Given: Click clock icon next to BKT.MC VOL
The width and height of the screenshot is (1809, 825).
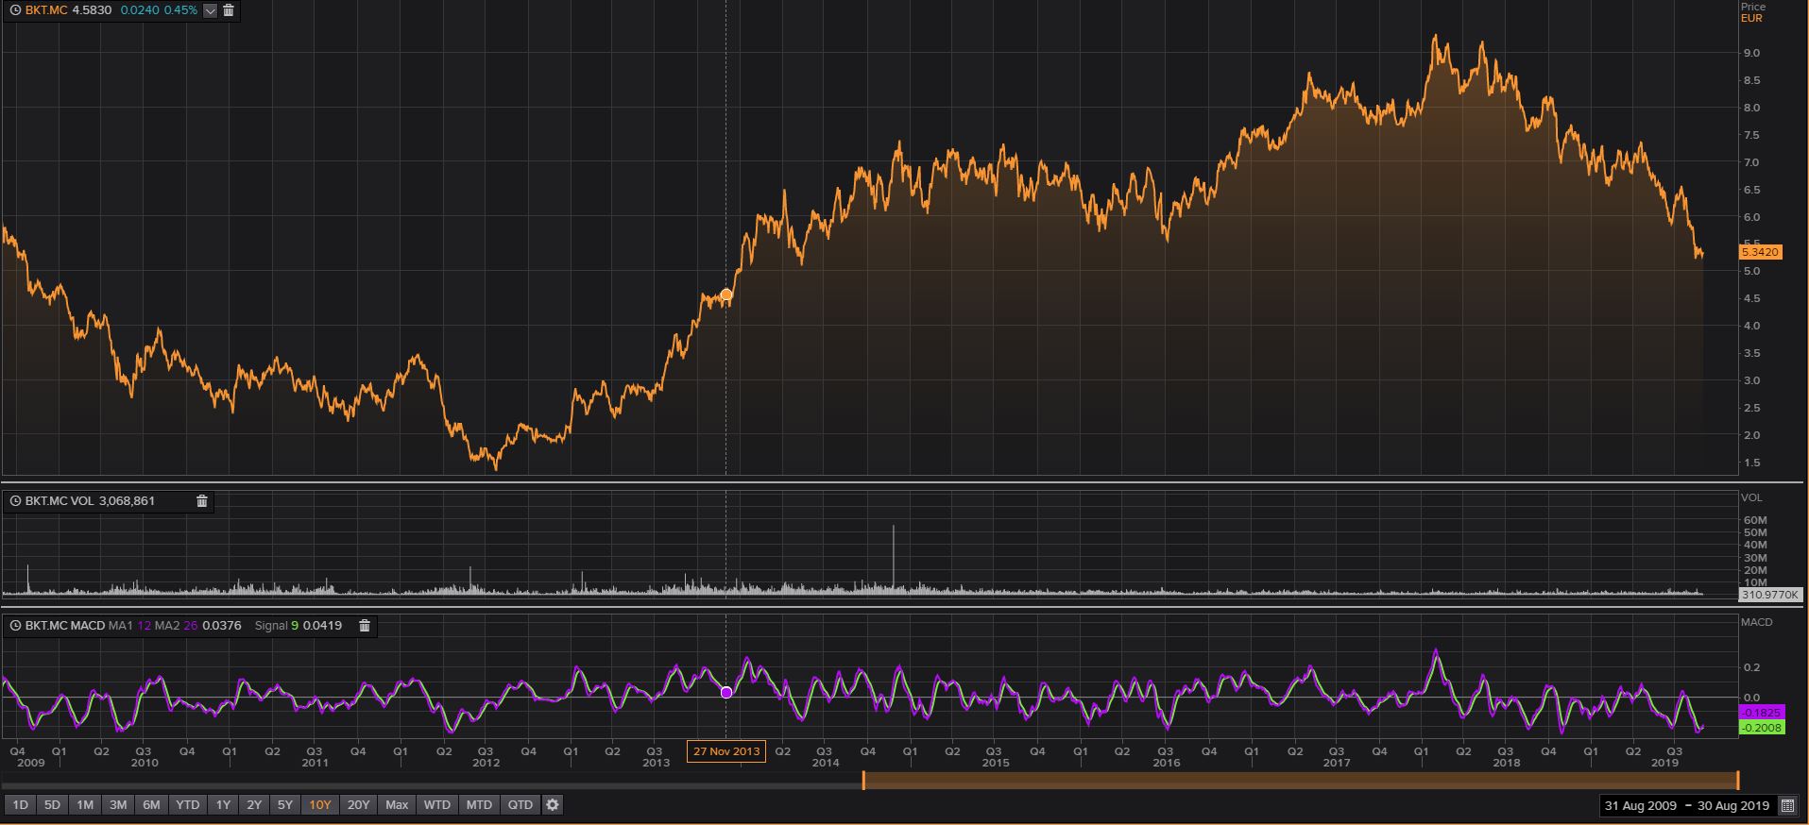Looking at the screenshot, I should (x=15, y=501).
